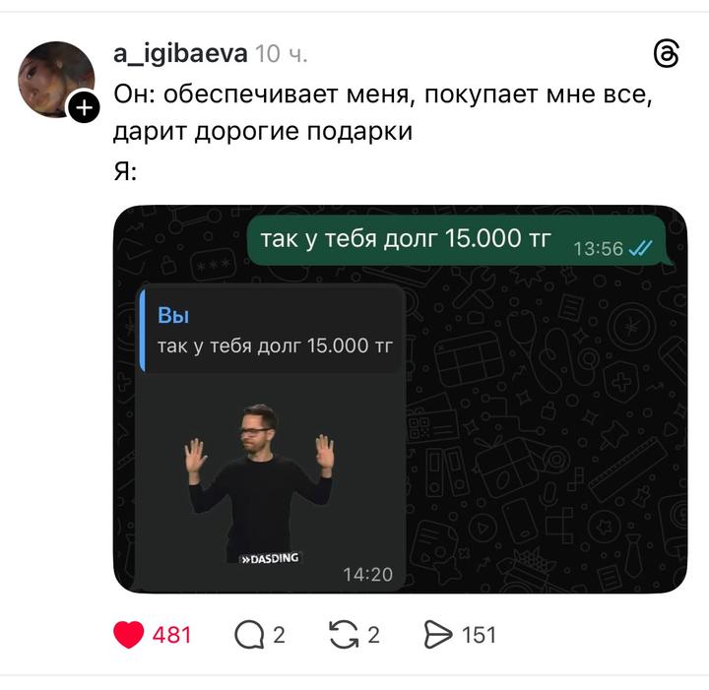The width and height of the screenshot is (709, 690).
Task: Click the blue read checkmarks at 13:56
Action: click(641, 248)
